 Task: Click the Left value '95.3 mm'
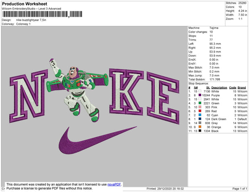click(215, 44)
